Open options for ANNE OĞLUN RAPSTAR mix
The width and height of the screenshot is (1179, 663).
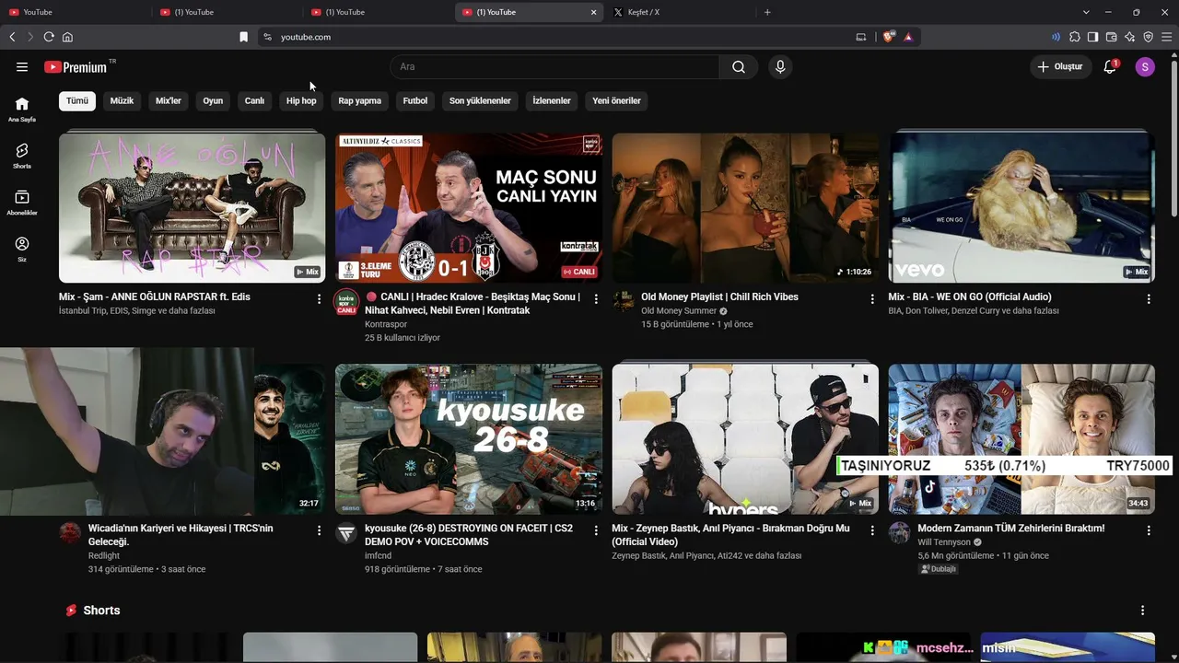(320, 299)
